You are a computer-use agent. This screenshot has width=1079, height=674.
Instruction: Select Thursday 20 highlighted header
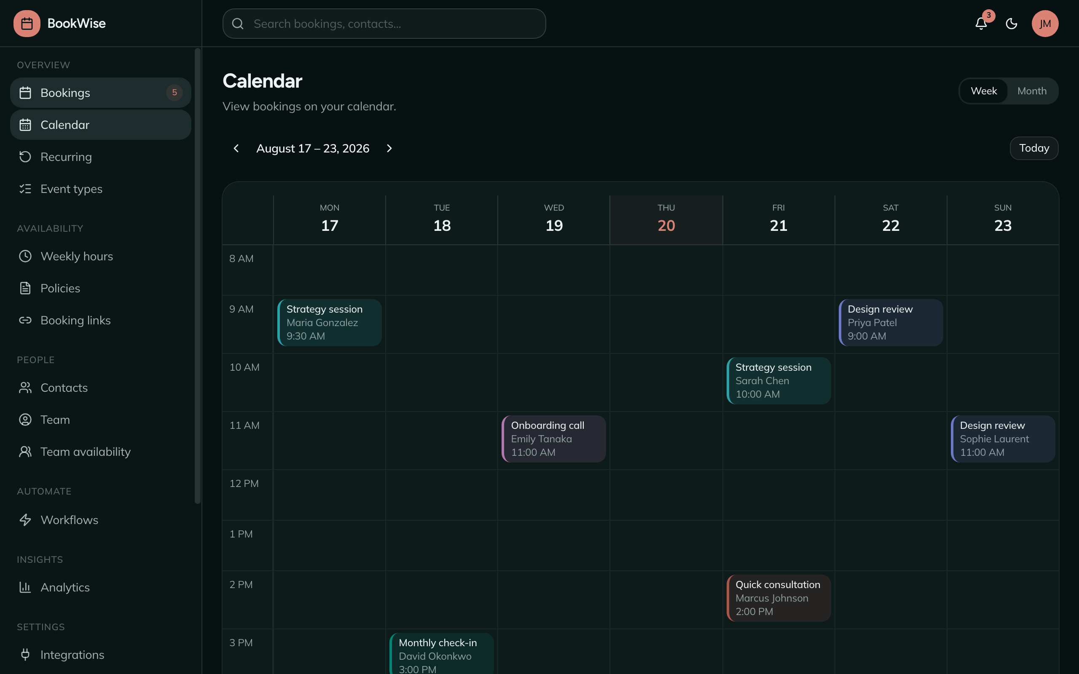coord(666,220)
